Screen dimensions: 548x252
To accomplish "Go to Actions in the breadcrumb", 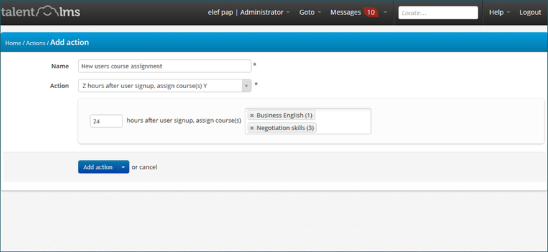I will [35, 43].
